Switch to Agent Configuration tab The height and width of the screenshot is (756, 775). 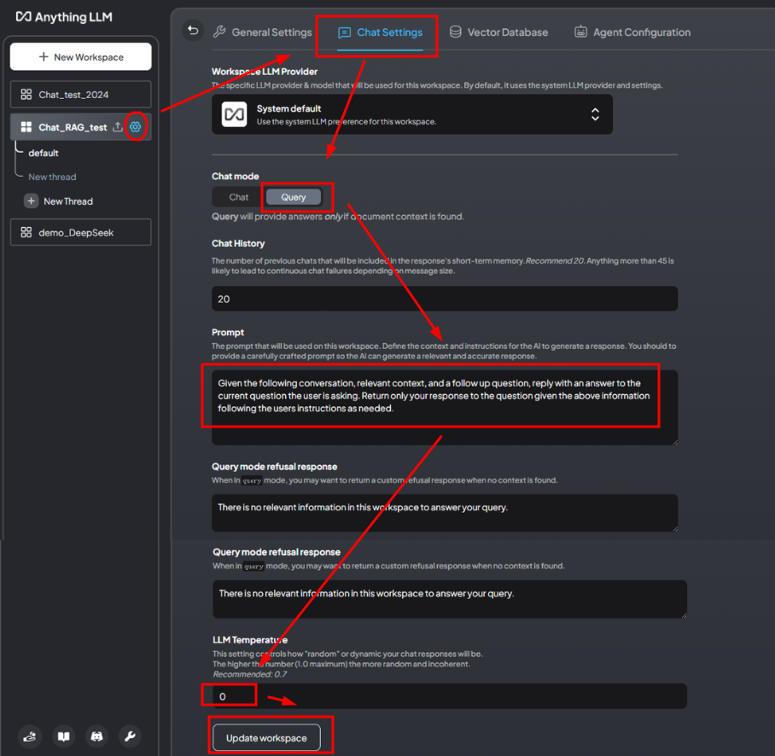(x=632, y=32)
